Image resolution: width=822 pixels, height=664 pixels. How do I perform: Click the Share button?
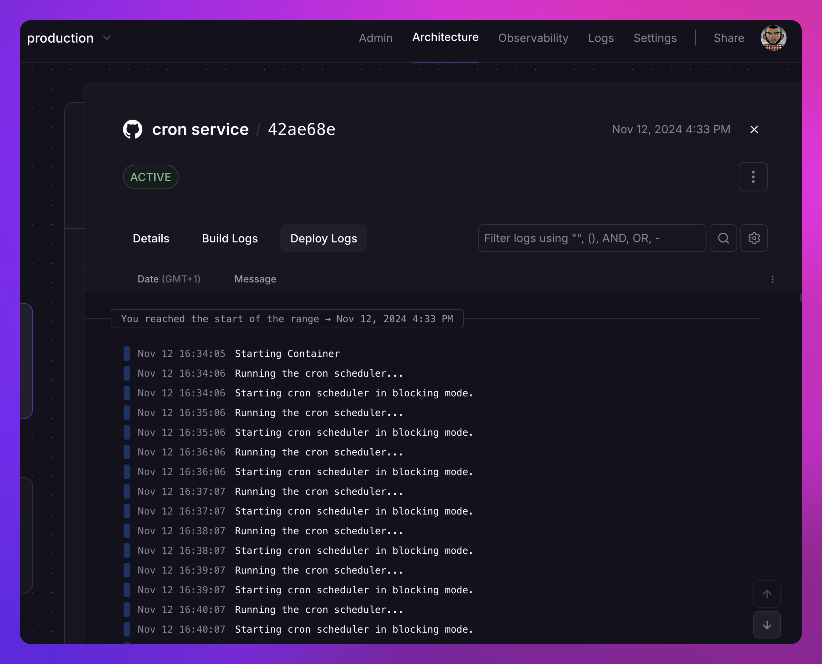pos(729,38)
